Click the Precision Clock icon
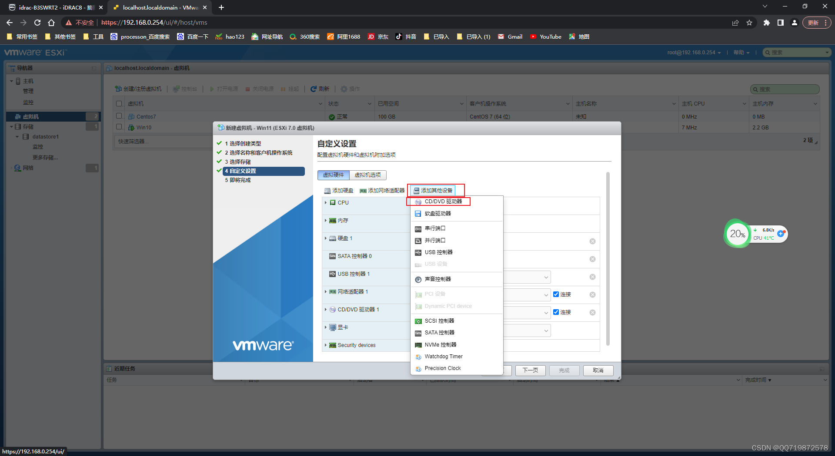 pyautogui.click(x=418, y=368)
